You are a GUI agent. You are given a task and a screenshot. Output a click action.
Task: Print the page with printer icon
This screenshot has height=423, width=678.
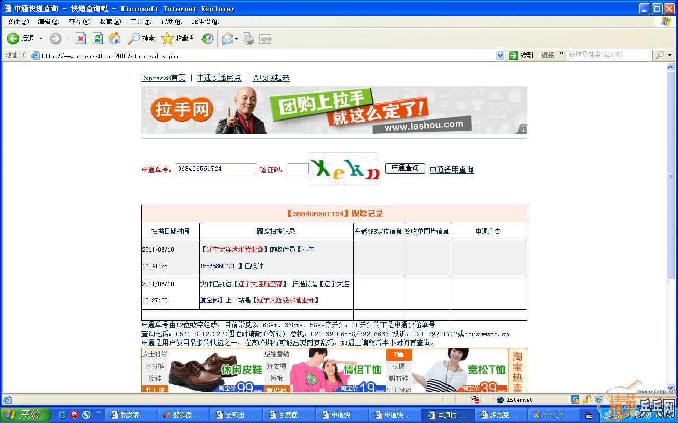(248, 39)
